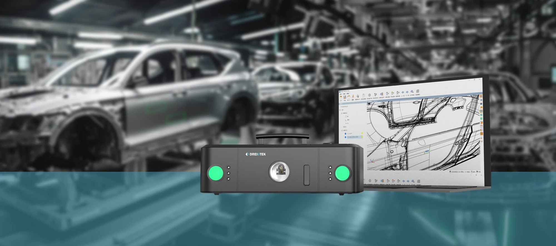Collapse the top-level project tree node
This screenshot has width=556, height=246.
pos(340,110)
